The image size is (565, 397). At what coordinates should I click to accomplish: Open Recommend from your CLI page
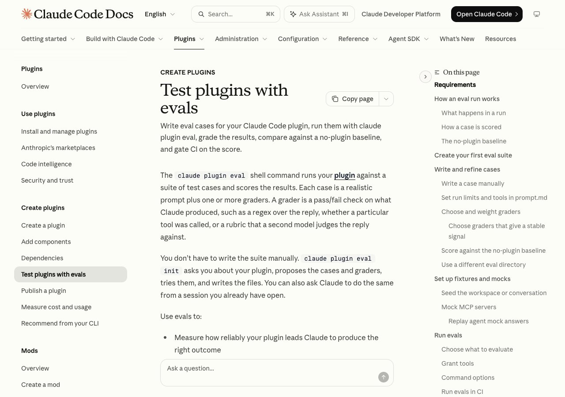point(60,323)
